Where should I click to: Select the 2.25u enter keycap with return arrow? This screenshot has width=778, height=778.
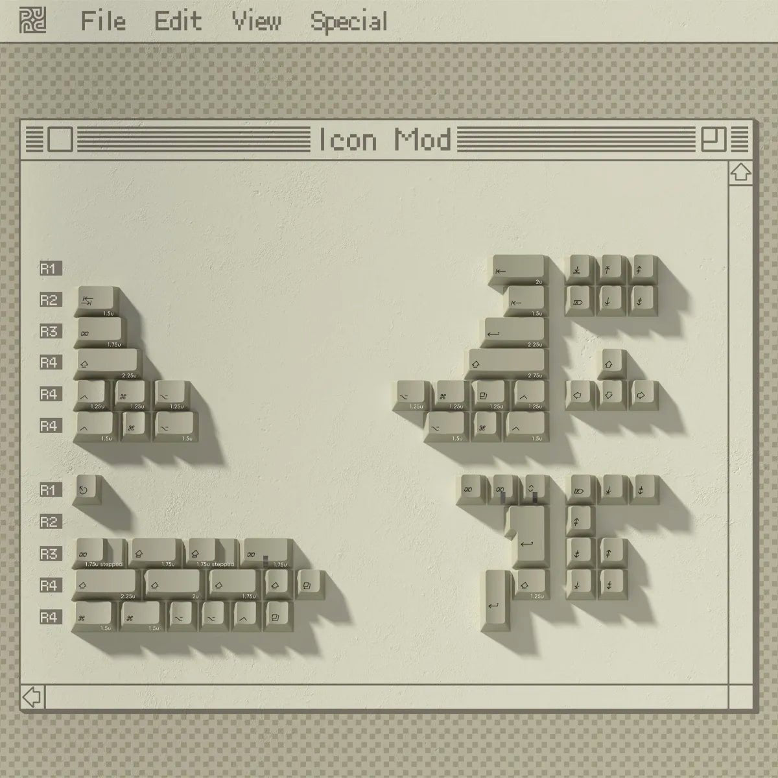click(x=516, y=333)
